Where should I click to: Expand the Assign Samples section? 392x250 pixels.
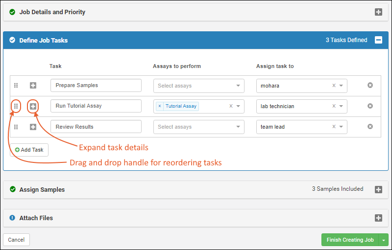(378, 189)
